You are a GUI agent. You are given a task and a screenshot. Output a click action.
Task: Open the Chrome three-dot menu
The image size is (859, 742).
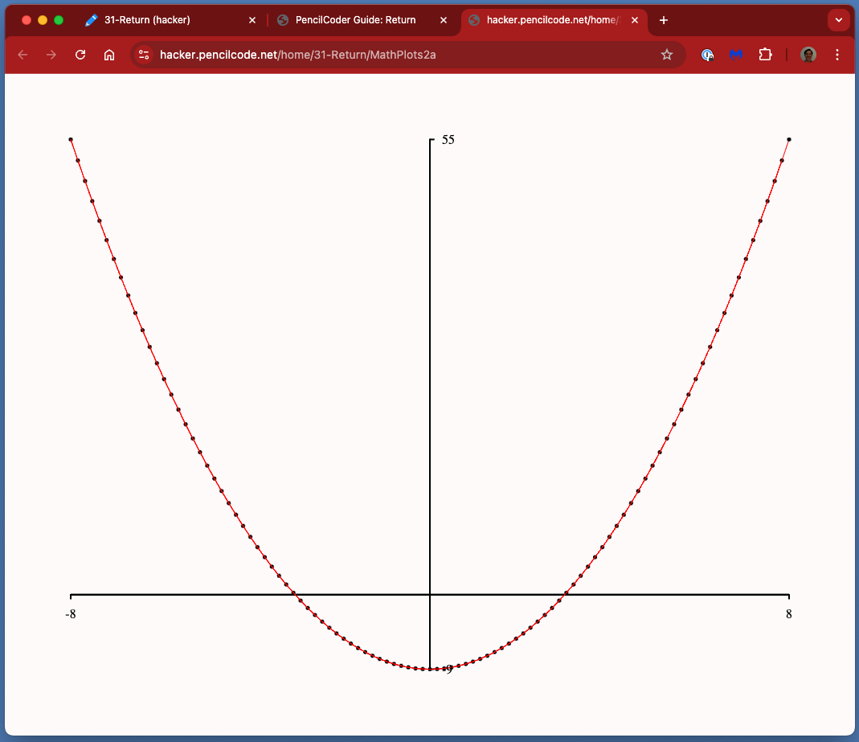(x=837, y=55)
